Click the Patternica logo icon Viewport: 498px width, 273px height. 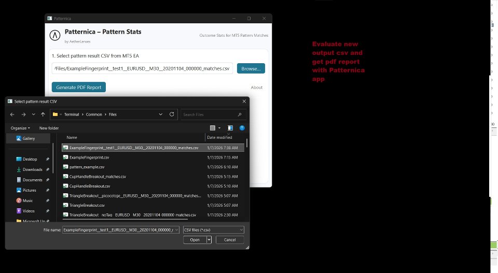coord(55,35)
